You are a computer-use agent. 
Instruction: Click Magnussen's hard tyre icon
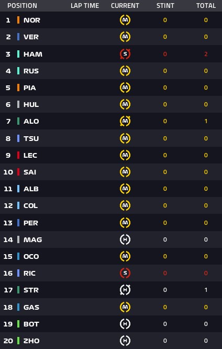125,239
